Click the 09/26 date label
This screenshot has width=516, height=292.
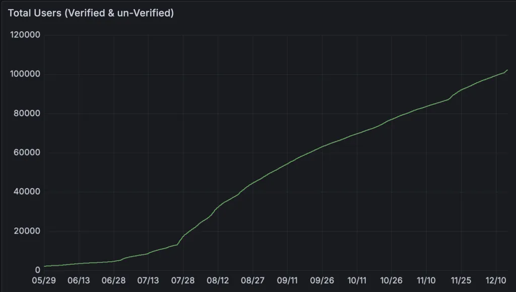tap(322, 280)
